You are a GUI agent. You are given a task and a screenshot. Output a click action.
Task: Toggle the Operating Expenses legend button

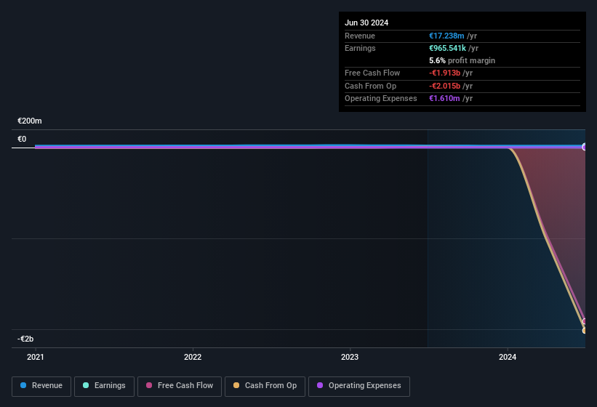tap(359, 387)
